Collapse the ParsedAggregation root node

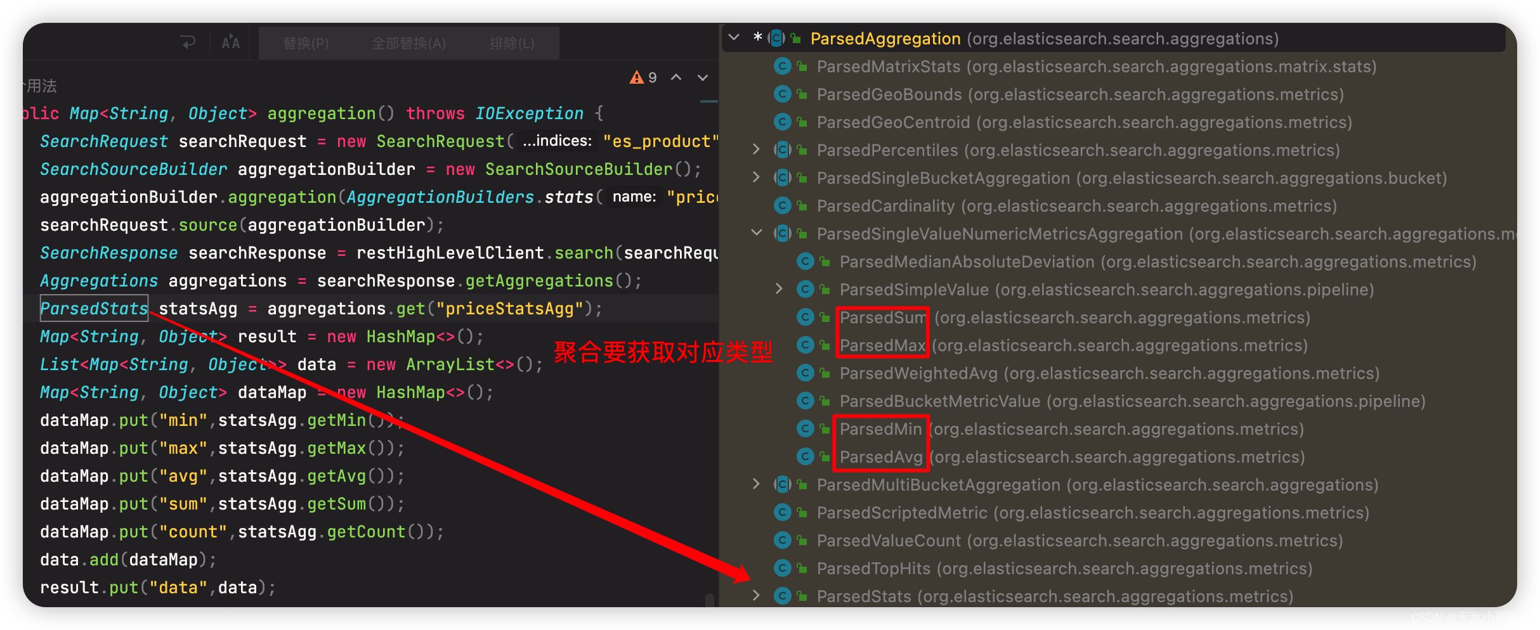[x=734, y=38]
